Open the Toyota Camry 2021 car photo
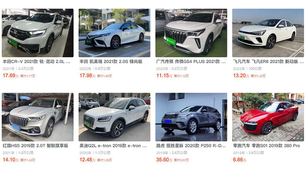 tap(114, 33)
